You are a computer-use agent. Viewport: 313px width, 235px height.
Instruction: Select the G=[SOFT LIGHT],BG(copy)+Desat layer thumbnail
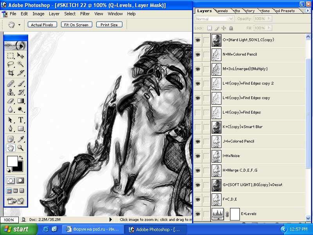pyautogui.click(x=216, y=185)
